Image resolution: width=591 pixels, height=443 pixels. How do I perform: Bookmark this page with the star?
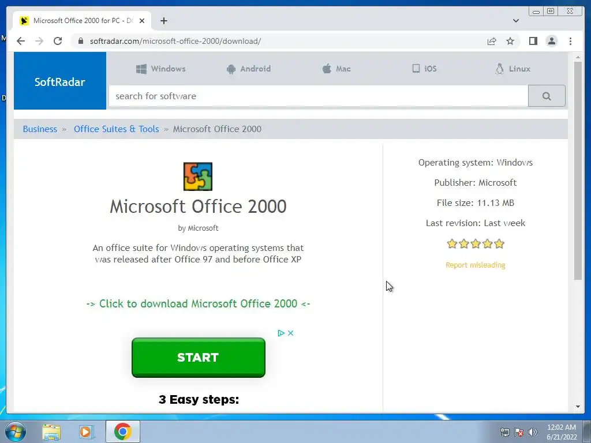[x=510, y=41]
